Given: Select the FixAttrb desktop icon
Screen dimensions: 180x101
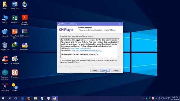Looking at the screenshot, I should (15, 87).
